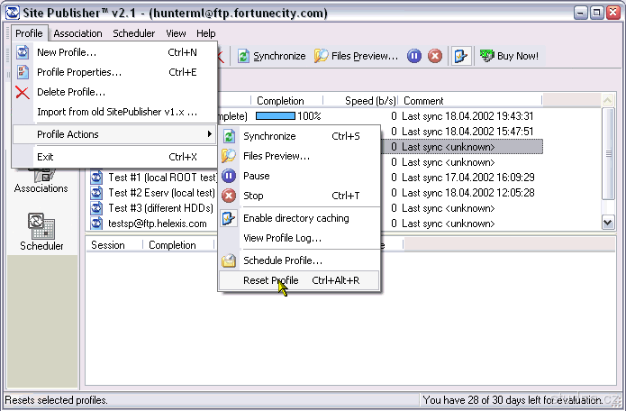
Task: Click green Synchronize icon in submenu
Action: tap(229, 136)
